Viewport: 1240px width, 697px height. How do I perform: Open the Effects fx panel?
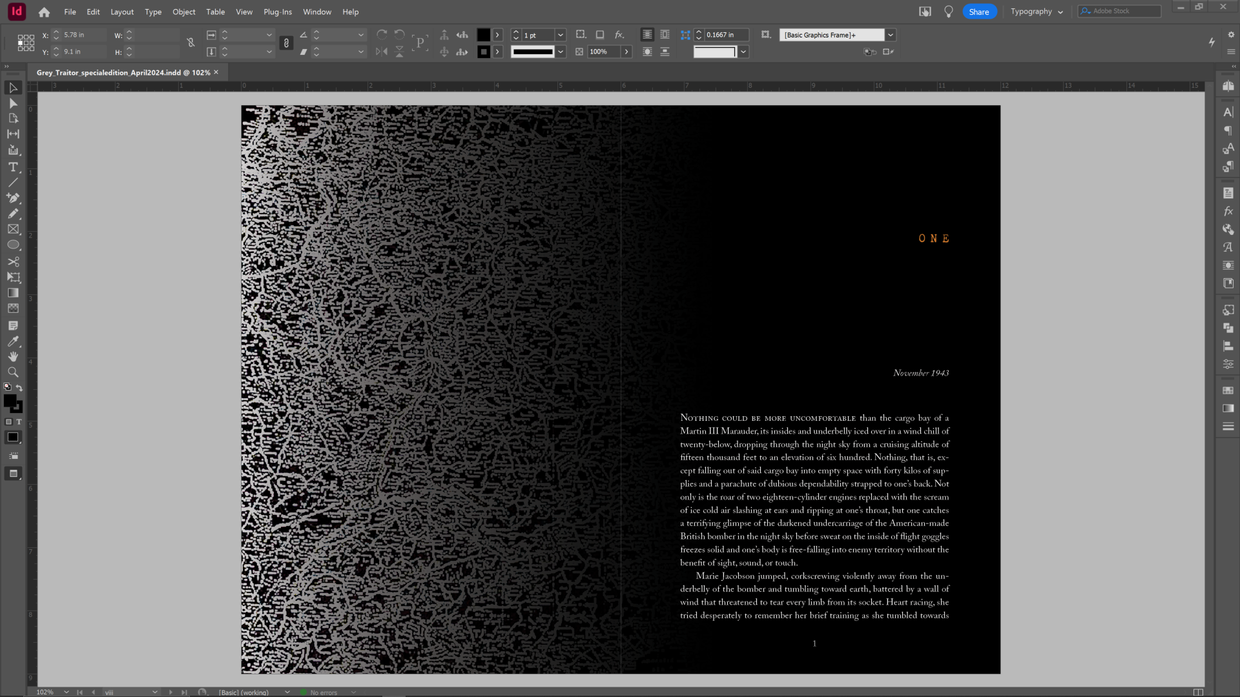coord(1228,211)
